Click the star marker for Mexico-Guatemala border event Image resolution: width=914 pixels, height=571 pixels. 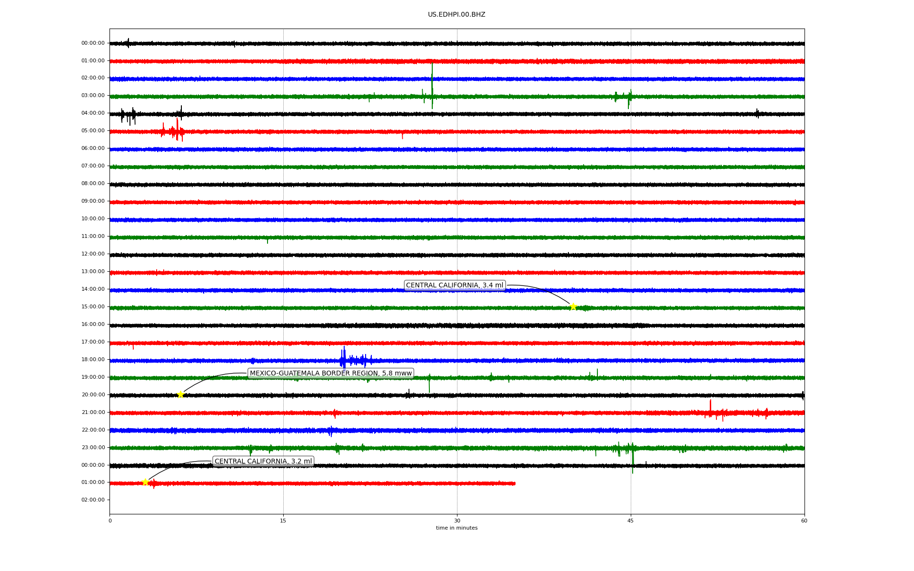click(180, 394)
